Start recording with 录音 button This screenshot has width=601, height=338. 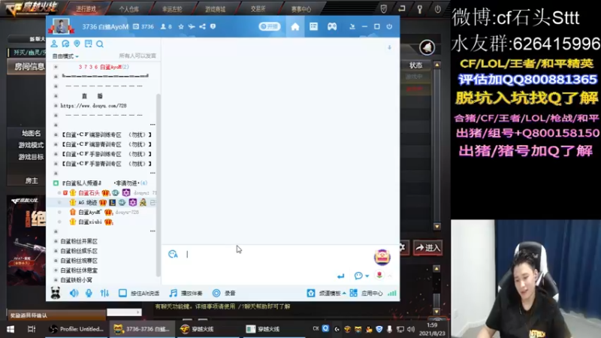pyautogui.click(x=224, y=293)
